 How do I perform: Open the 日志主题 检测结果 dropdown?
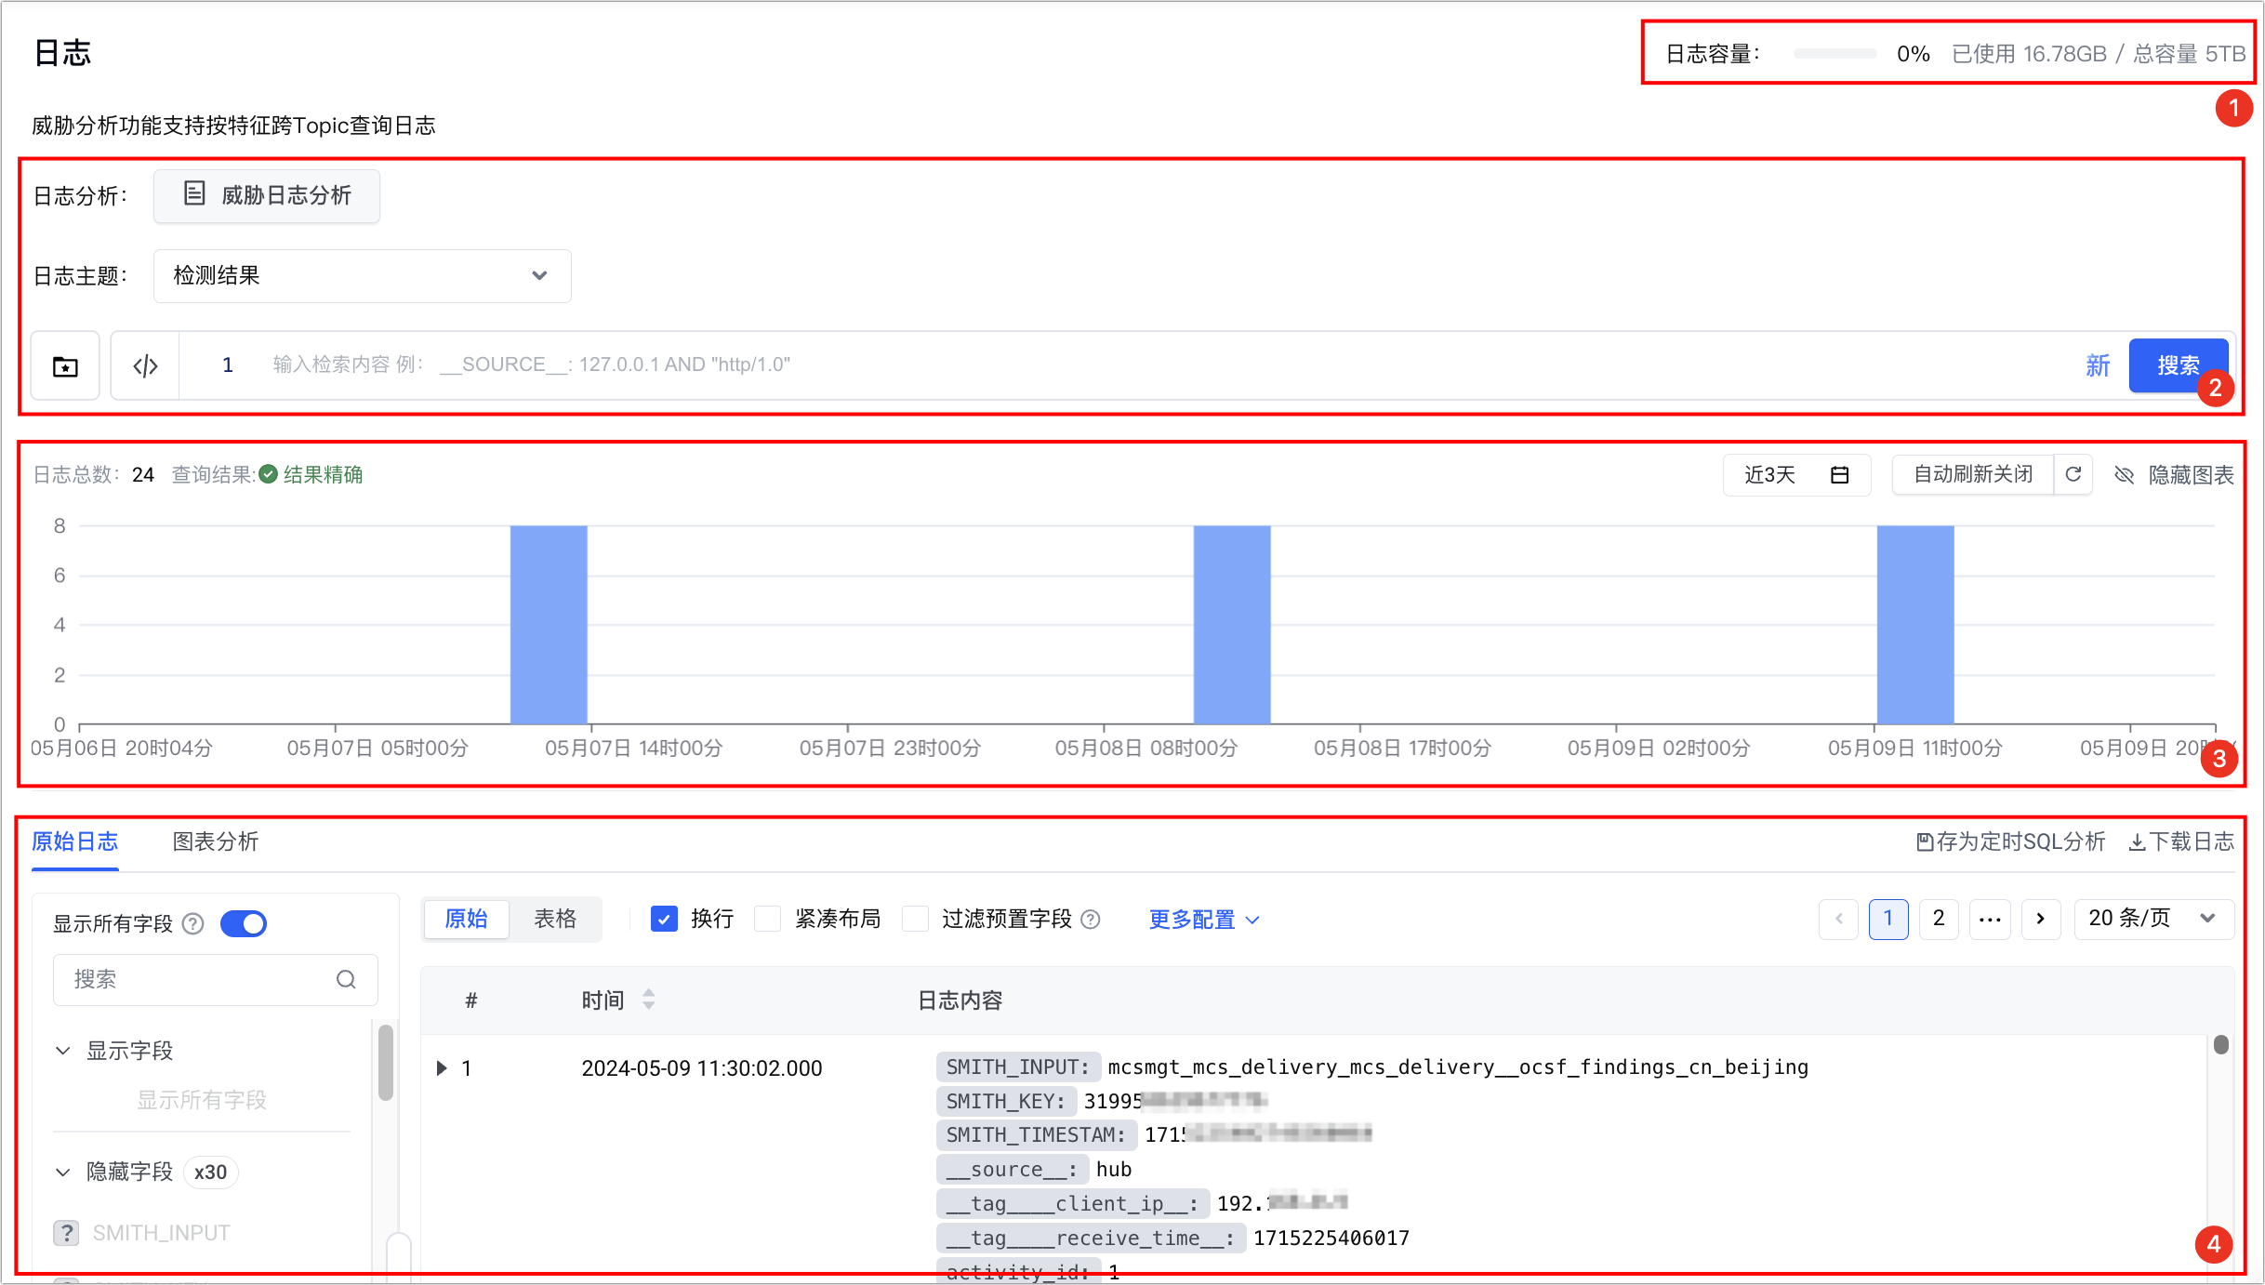point(362,275)
